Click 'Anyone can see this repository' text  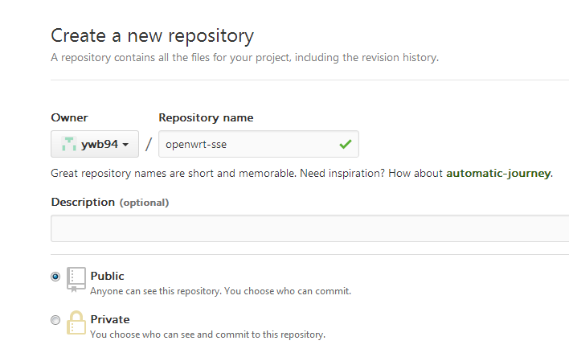[x=155, y=291]
